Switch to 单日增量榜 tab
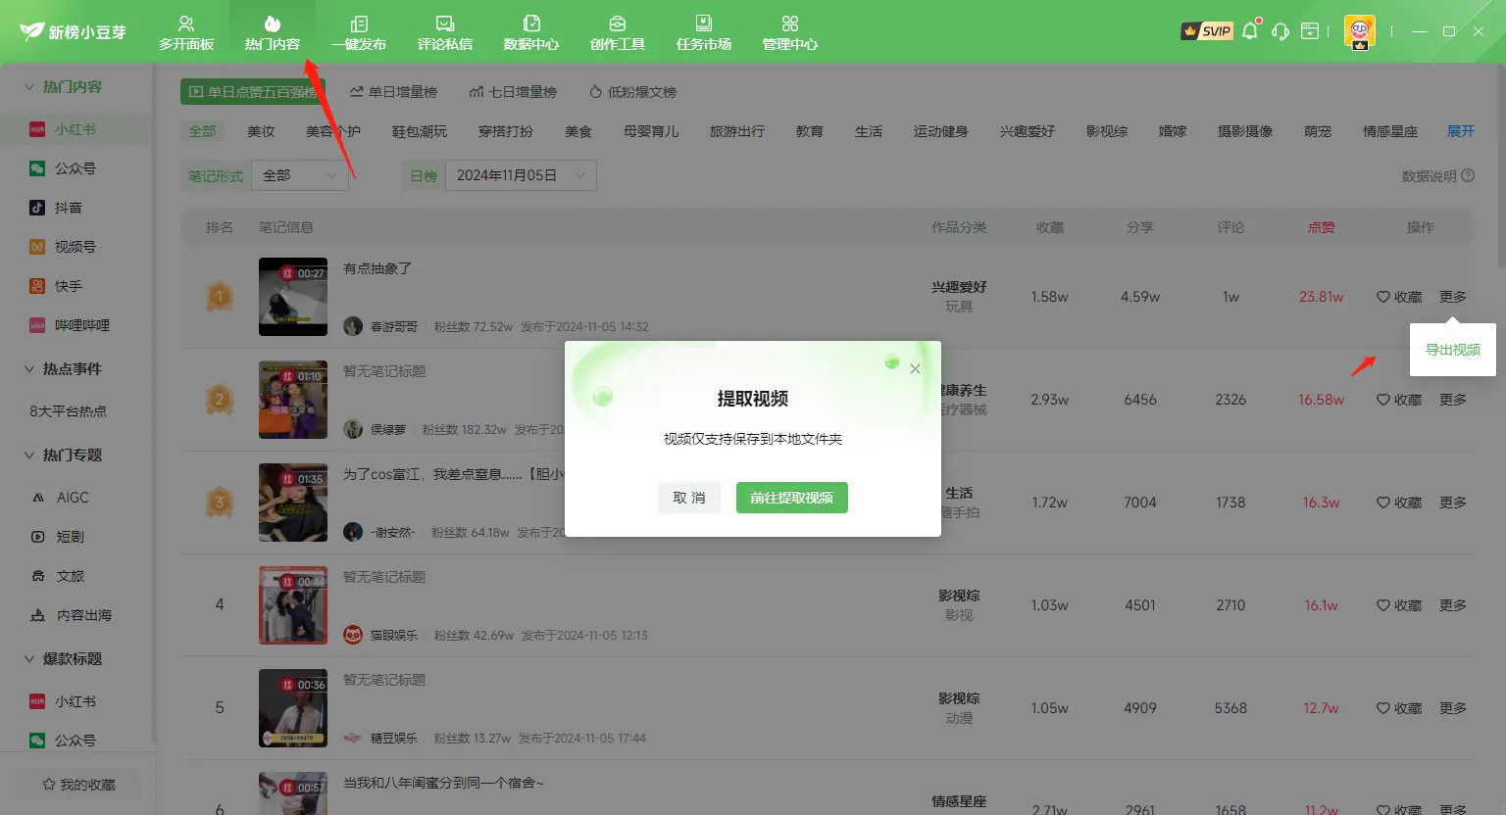Viewport: 1506px width, 815px height. tap(393, 92)
